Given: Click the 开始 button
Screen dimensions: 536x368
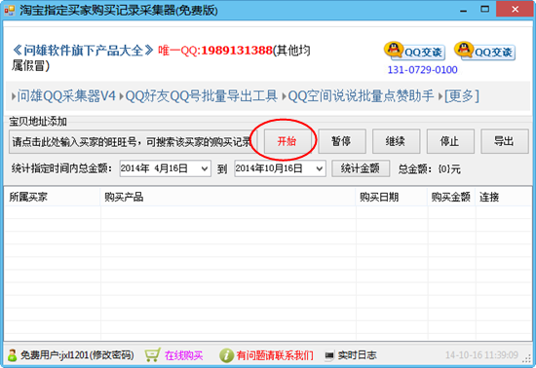Looking at the screenshot, I should click(287, 141).
